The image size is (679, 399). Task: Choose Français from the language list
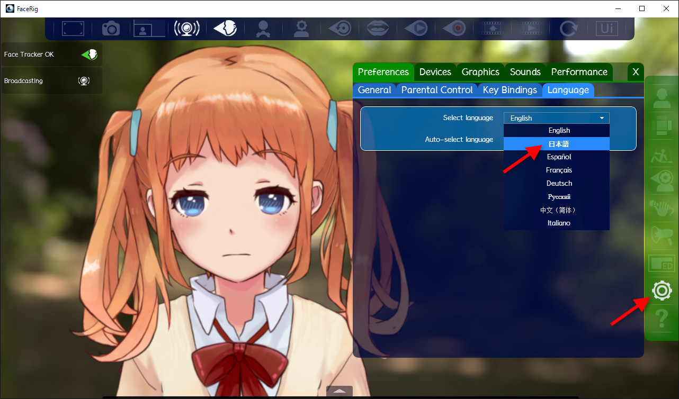pyautogui.click(x=557, y=170)
